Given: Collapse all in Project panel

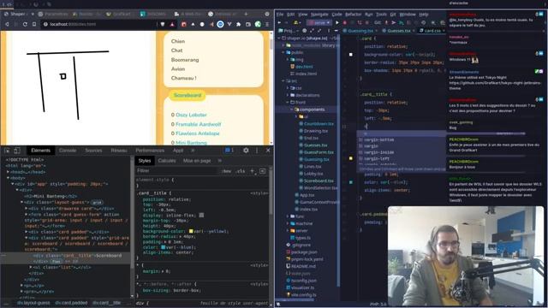Looking at the screenshot, I should tap(320, 31).
